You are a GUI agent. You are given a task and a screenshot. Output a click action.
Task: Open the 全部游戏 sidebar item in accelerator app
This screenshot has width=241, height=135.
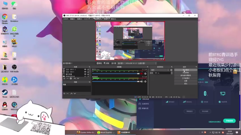click(x=144, y=104)
